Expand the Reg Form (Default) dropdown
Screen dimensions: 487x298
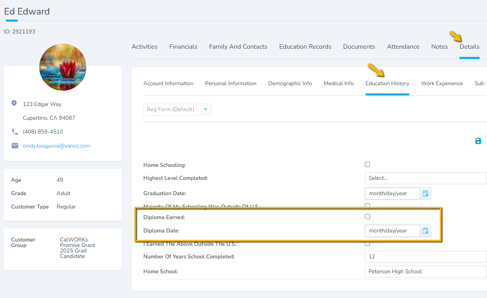[205, 110]
